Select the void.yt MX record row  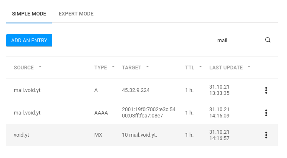(x=142, y=135)
